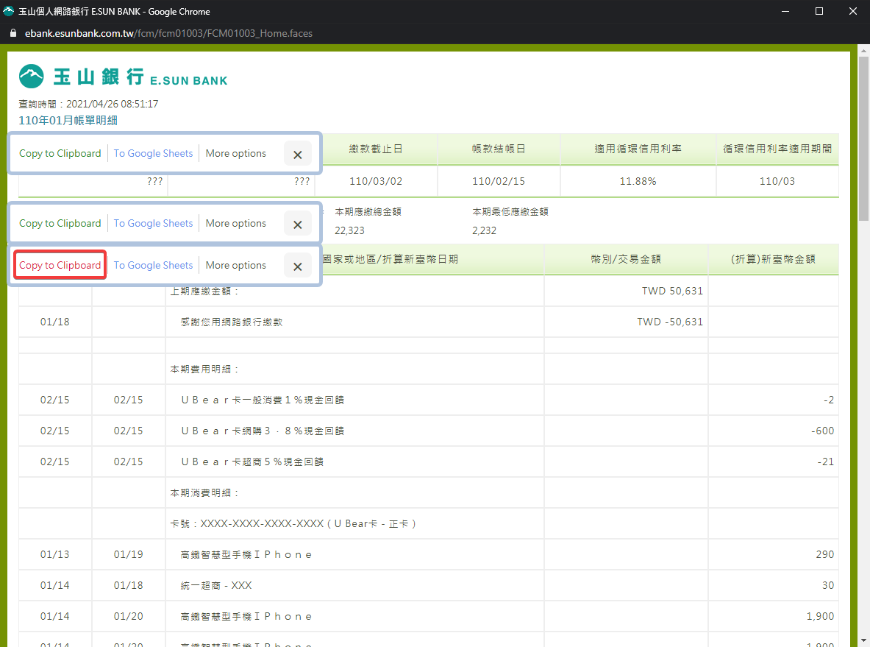Click the 01/13 transaction date cell
The image size is (870, 647).
pos(55,554)
